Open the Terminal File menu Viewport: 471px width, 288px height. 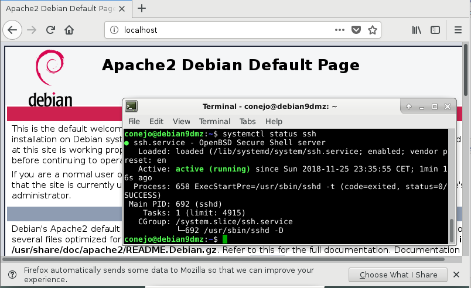tap(134, 121)
